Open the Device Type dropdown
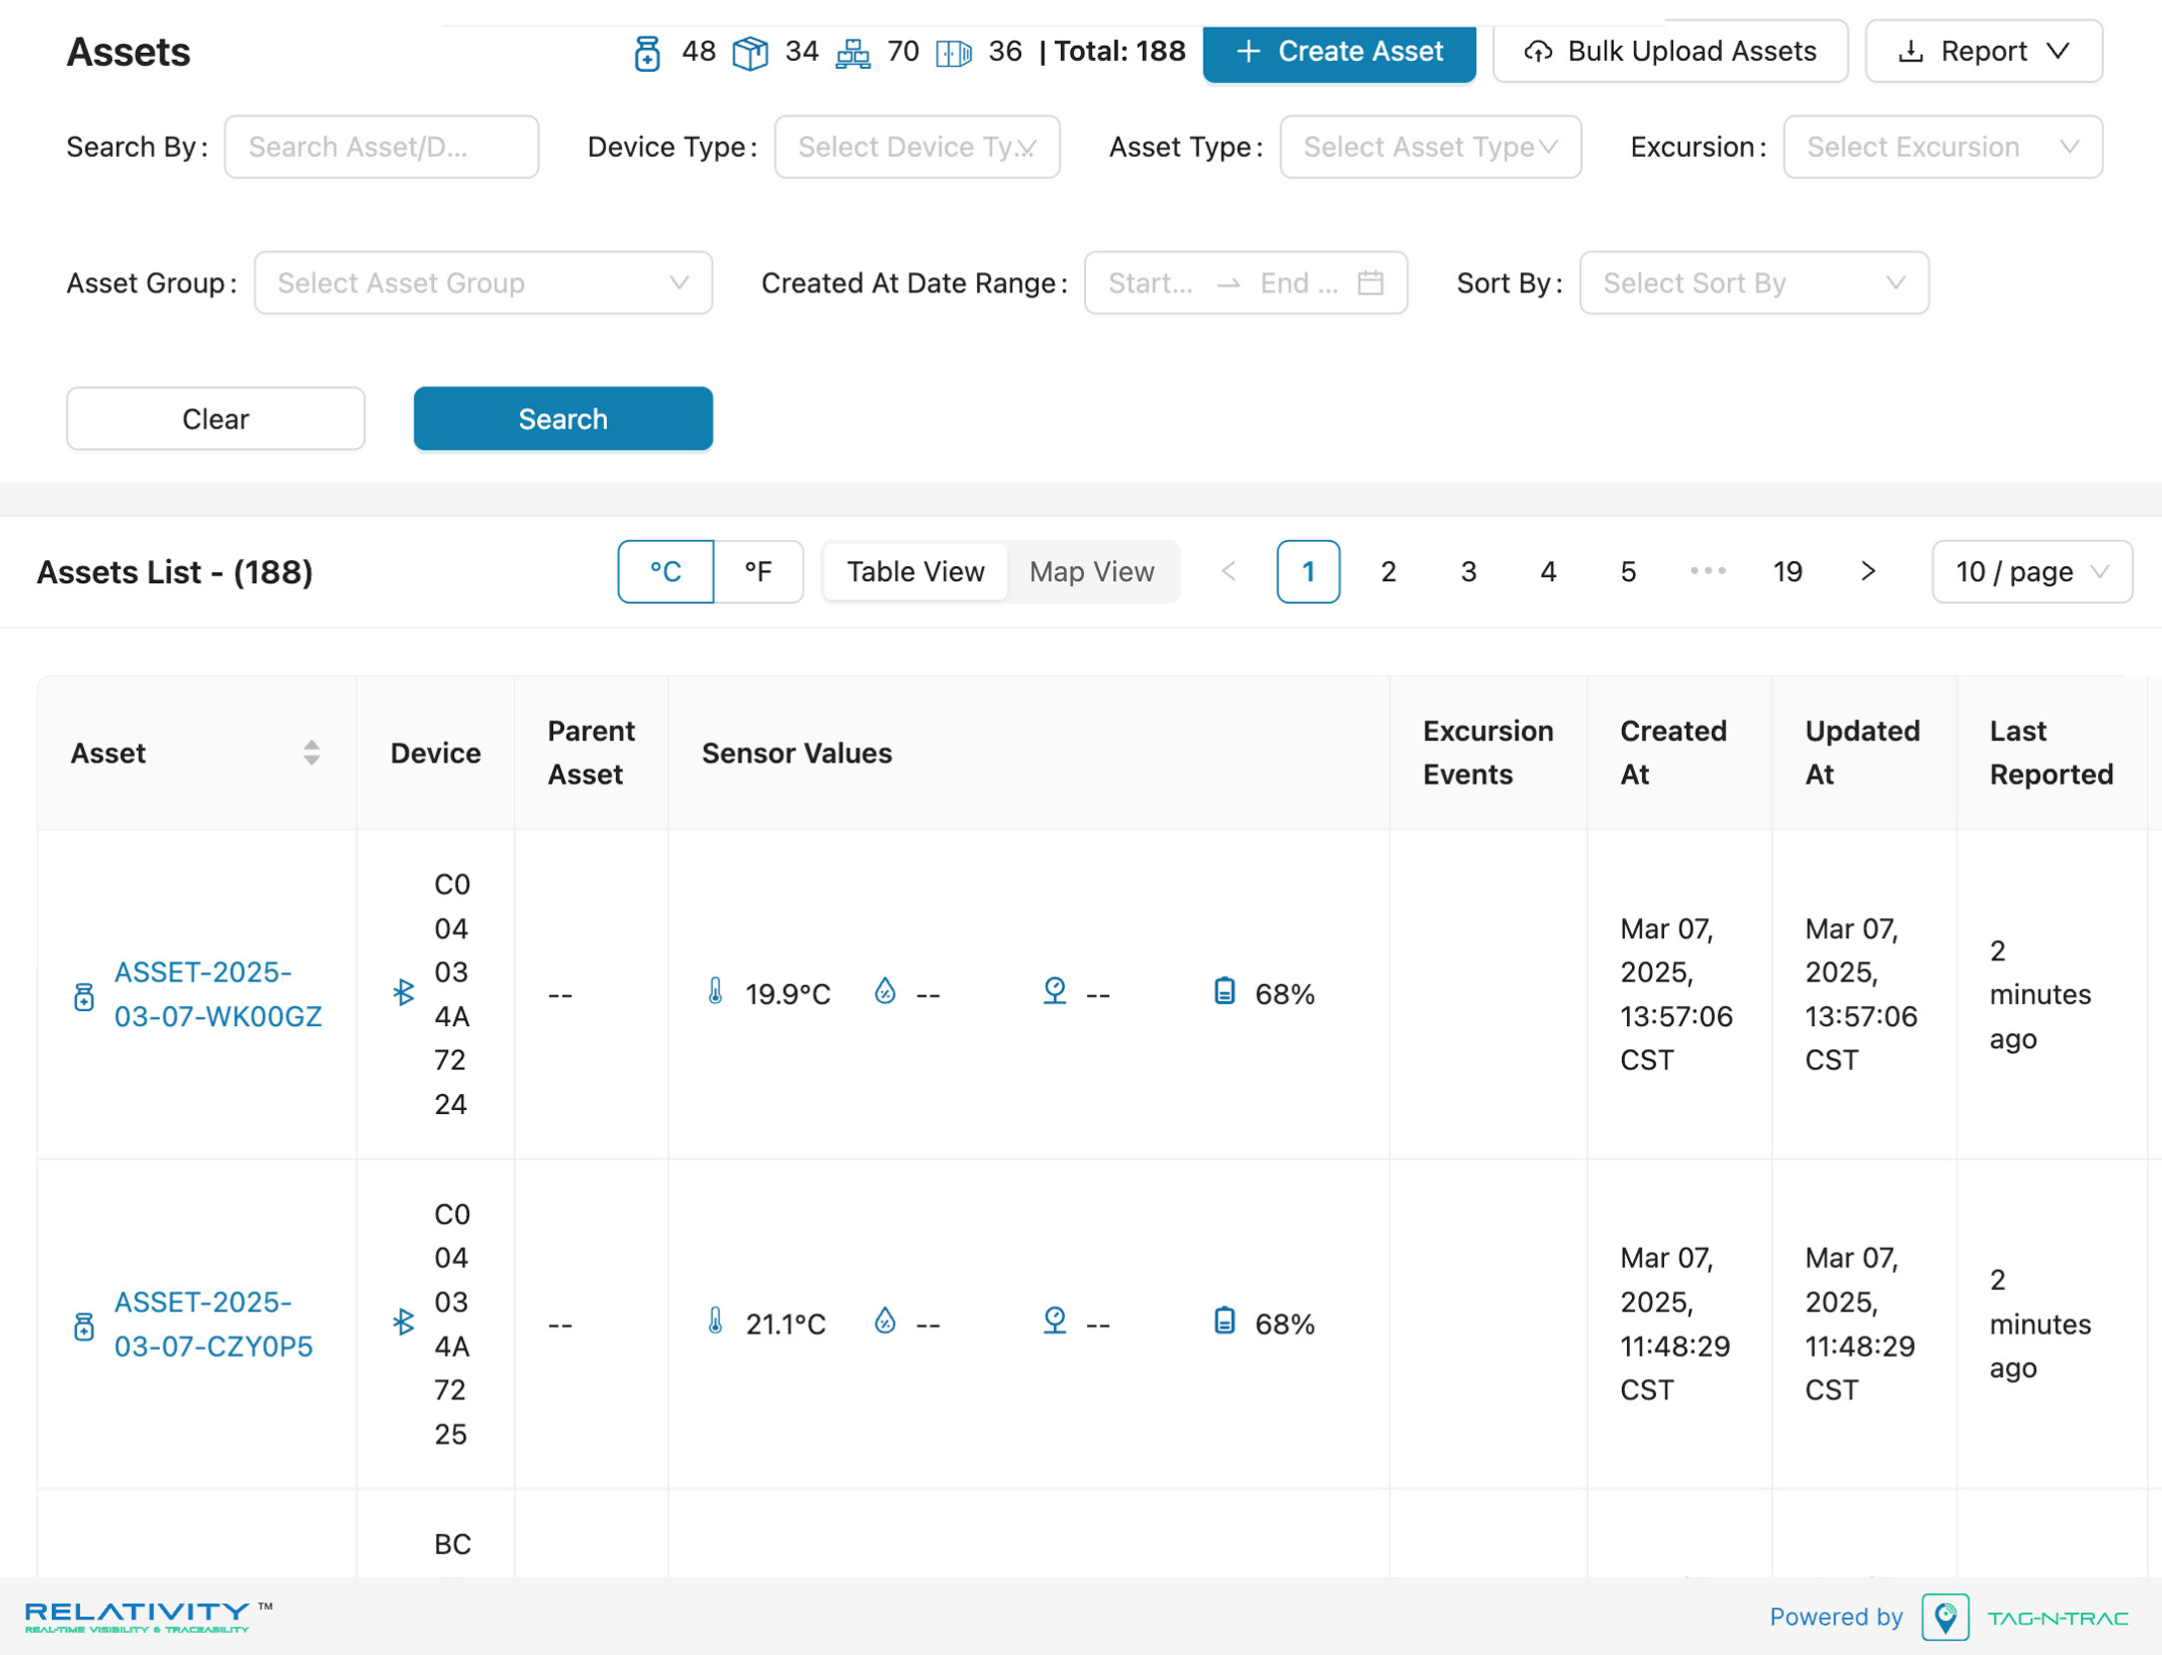The width and height of the screenshot is (2162, 1655). point(917,147)
